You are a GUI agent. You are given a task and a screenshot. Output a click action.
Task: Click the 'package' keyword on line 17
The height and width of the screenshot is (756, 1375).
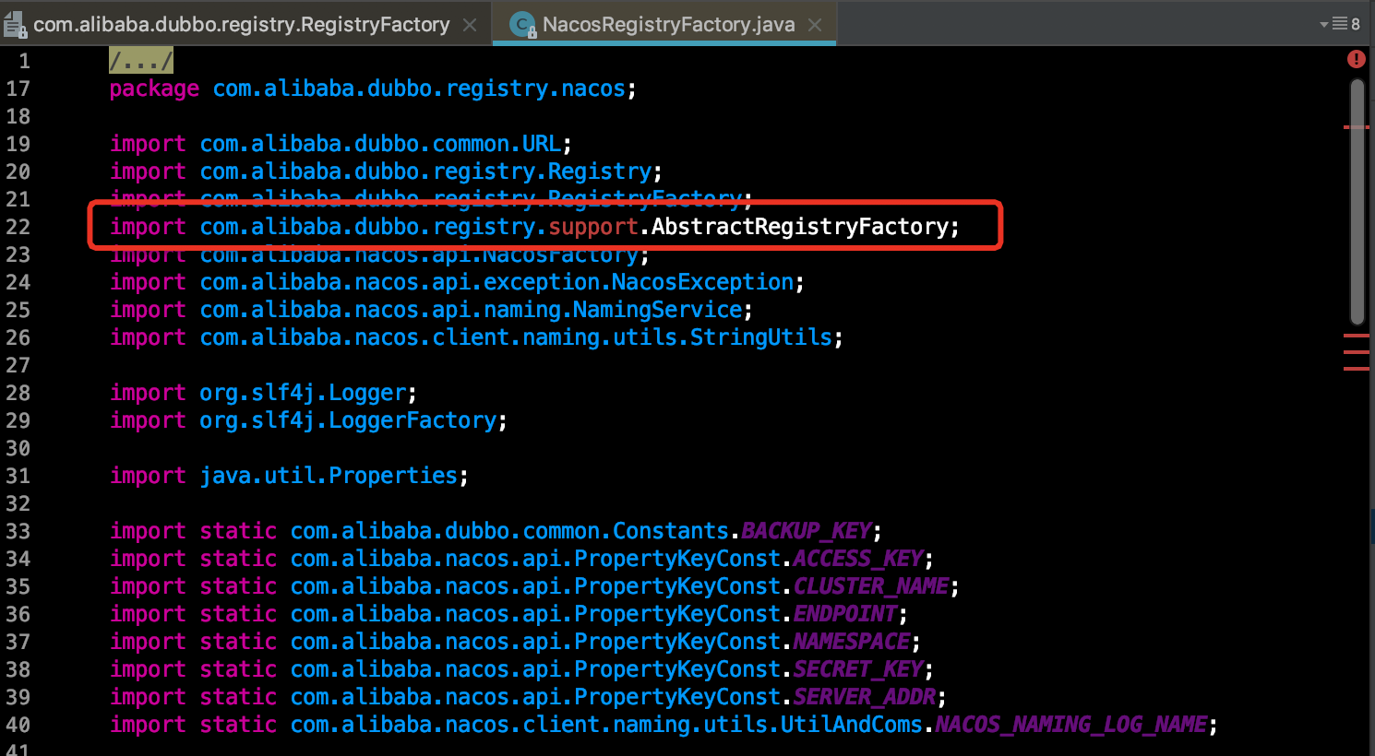[154, 89]
